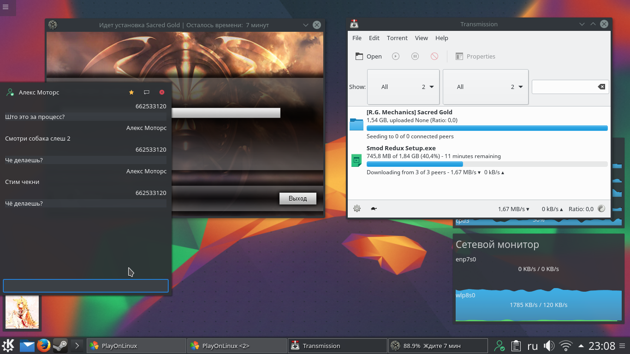The width and height of the screenshot is (630, 354).
Task: Click the clock showing 23:08
Action: (x=602, y=346)
